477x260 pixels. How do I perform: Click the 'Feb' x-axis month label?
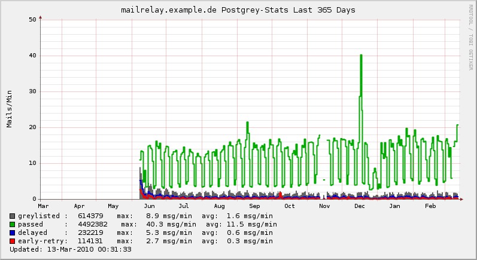[x=430, y=206]
